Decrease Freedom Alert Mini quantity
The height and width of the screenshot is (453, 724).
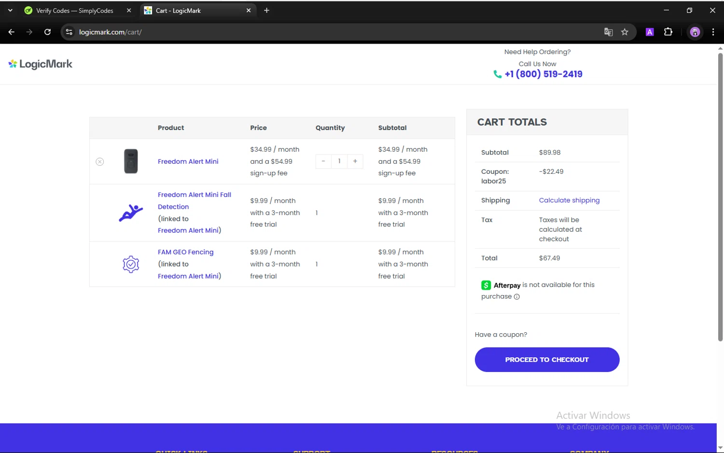tap(323, 161)
